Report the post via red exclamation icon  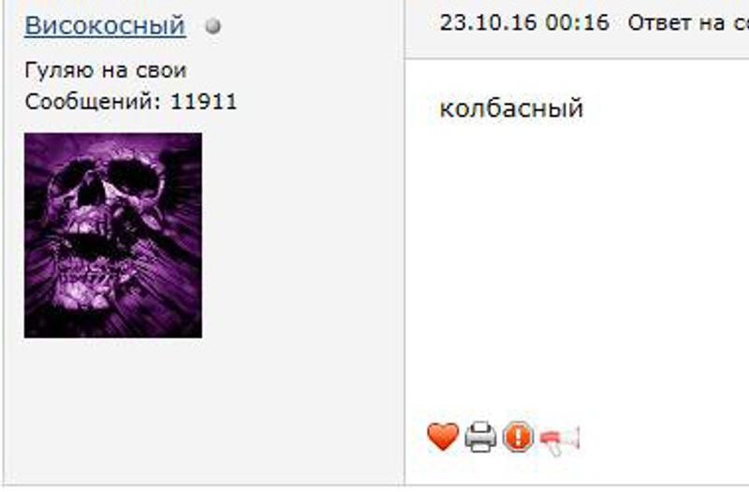pos(519,437)
